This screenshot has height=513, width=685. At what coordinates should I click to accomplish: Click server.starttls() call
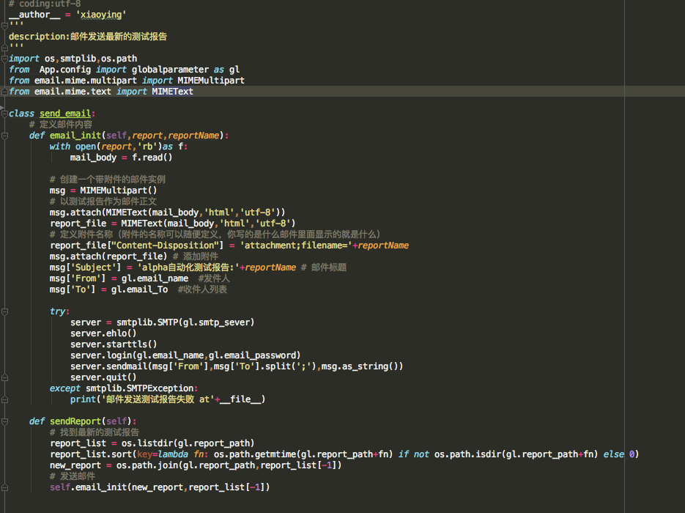pos(114,344)
